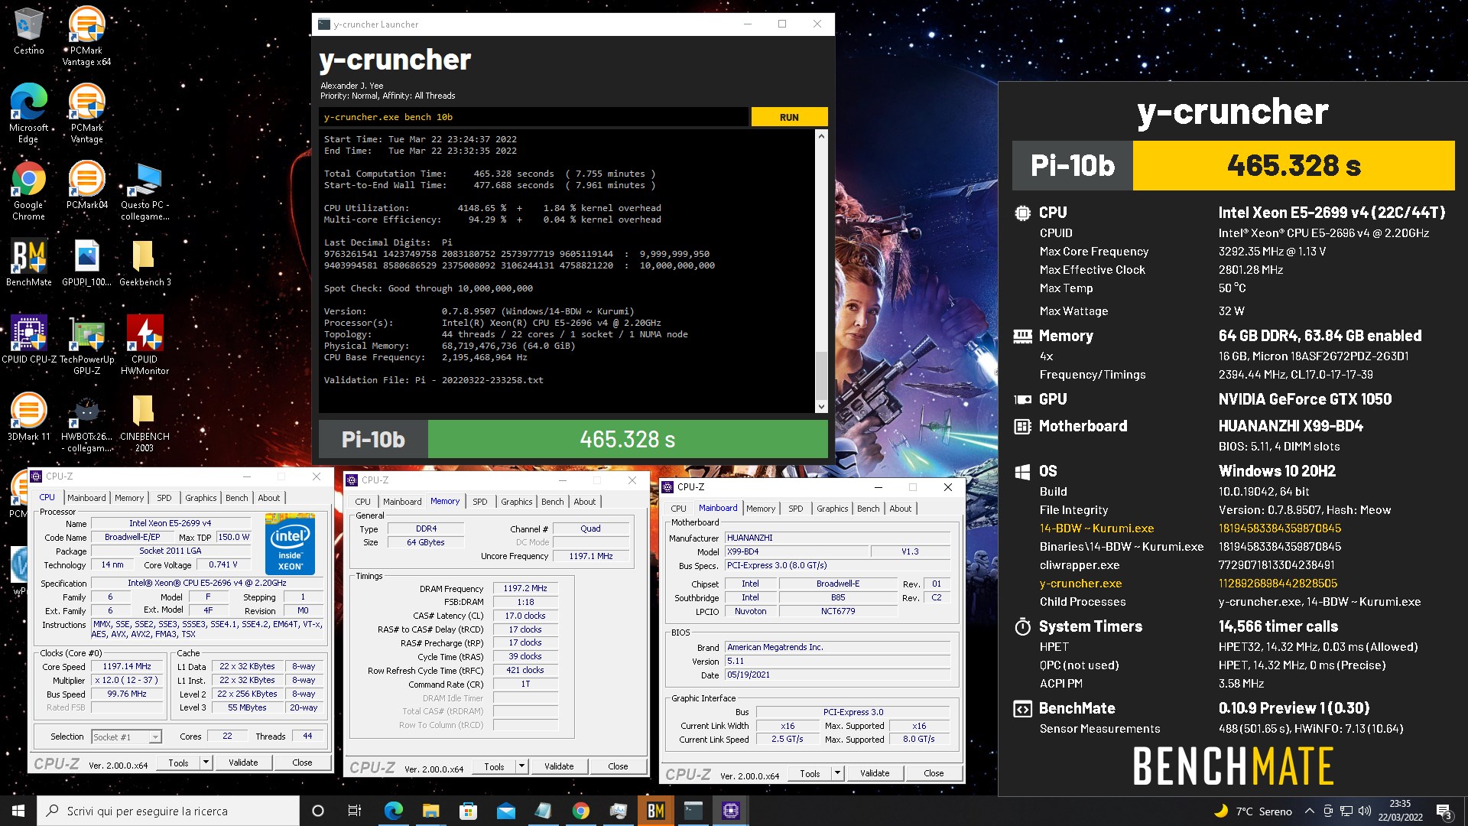Open Cortana circle on taskbar

318,811
